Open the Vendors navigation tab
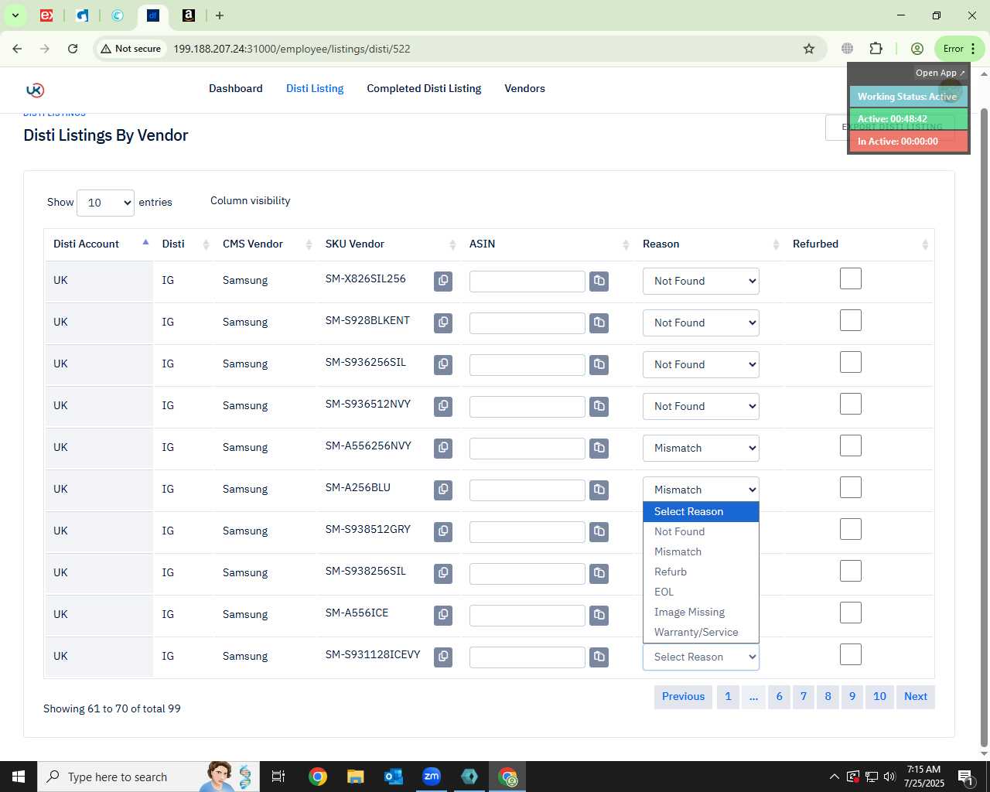The image size is (990, 792). 524,88
